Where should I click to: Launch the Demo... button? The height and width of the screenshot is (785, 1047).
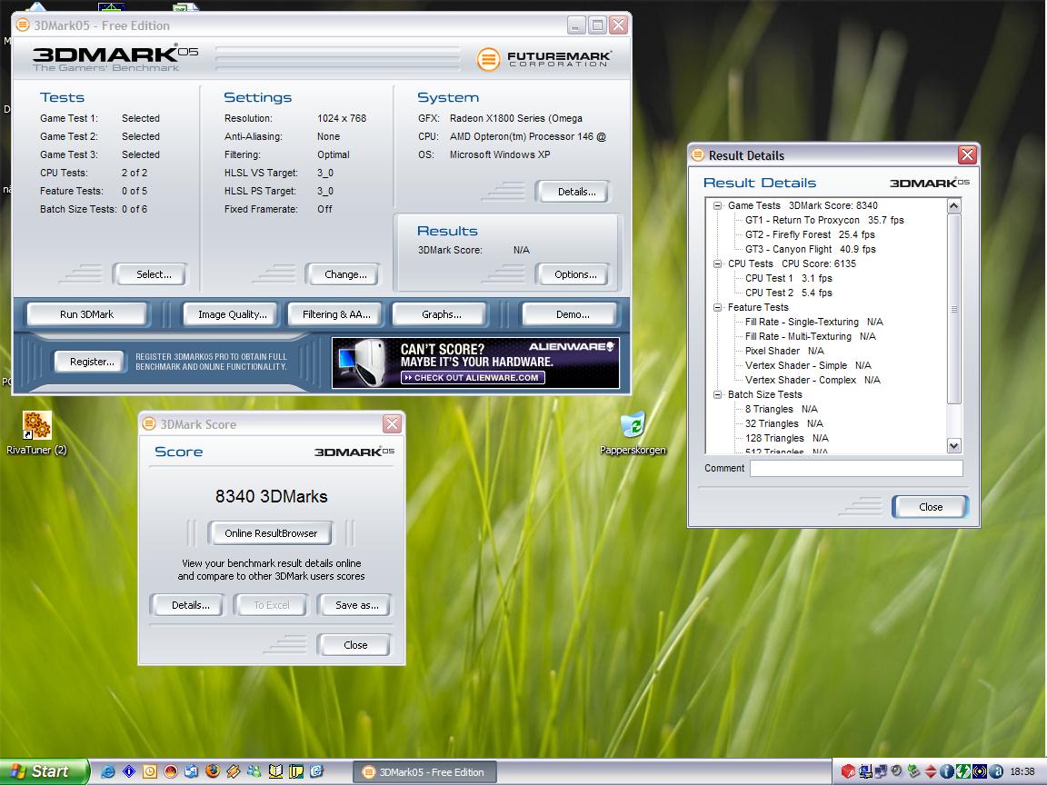[570, 314]
